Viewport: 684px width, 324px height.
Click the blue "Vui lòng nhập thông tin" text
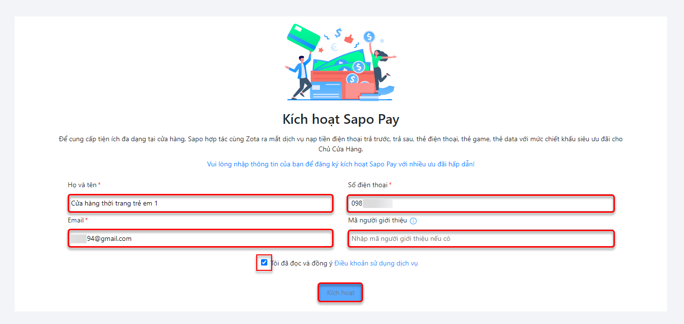(x=341, y=164)
